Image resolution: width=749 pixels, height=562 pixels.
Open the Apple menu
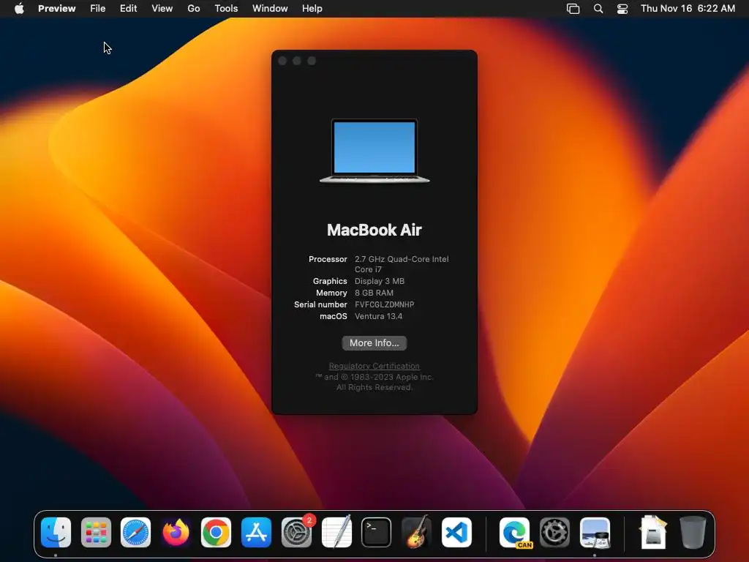pos(19,9)
